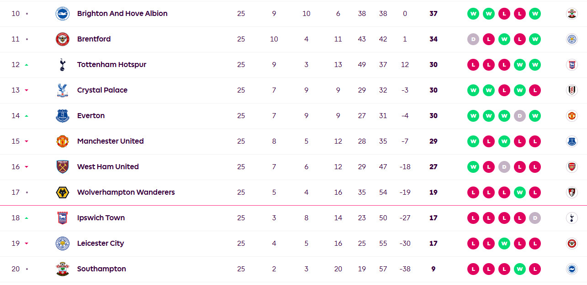This screenshot has height=285, width=587.
Task: Select the only win badge in Southampton's form
Action: (519, 269)
